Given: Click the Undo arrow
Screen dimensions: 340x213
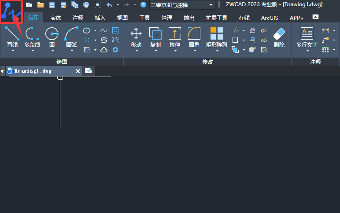Looking at the screenshot, I should 109,4.
